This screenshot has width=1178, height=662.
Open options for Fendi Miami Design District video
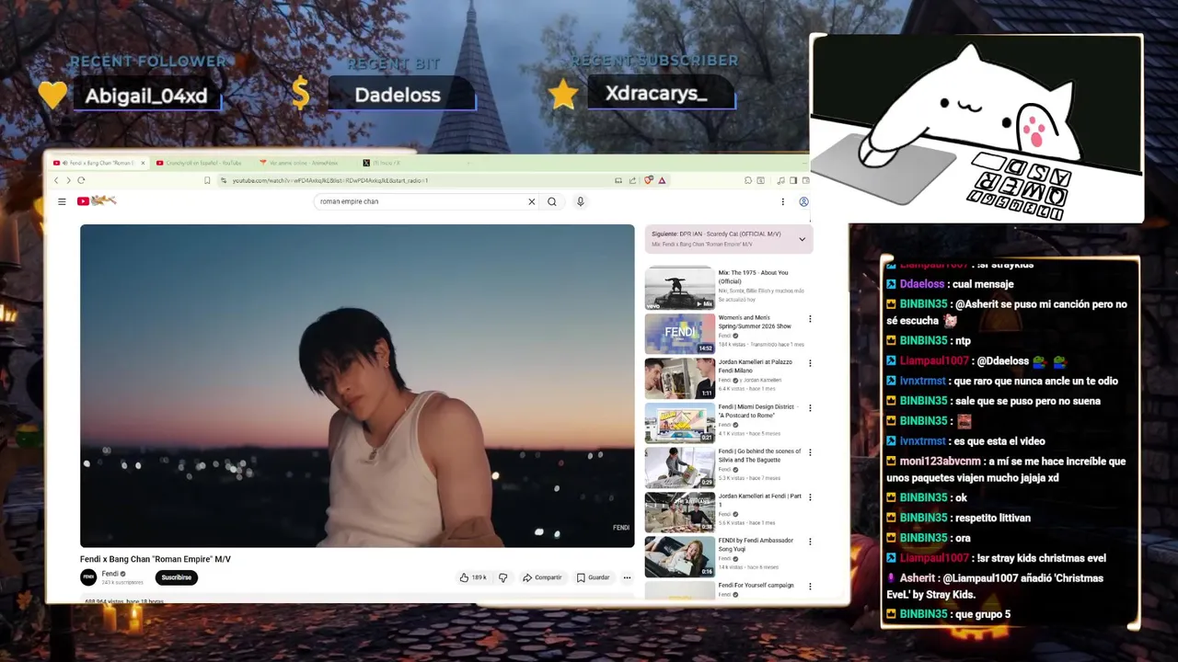810,408
